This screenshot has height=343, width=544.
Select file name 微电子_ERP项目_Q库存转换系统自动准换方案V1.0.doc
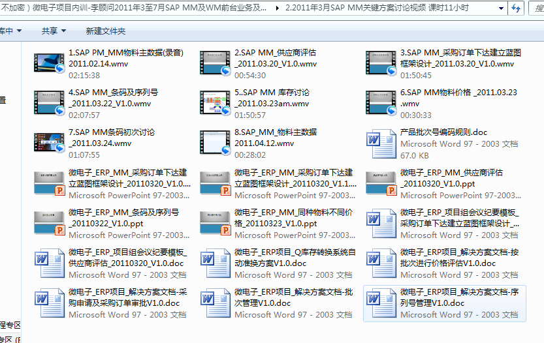click(x=295, y=258)
